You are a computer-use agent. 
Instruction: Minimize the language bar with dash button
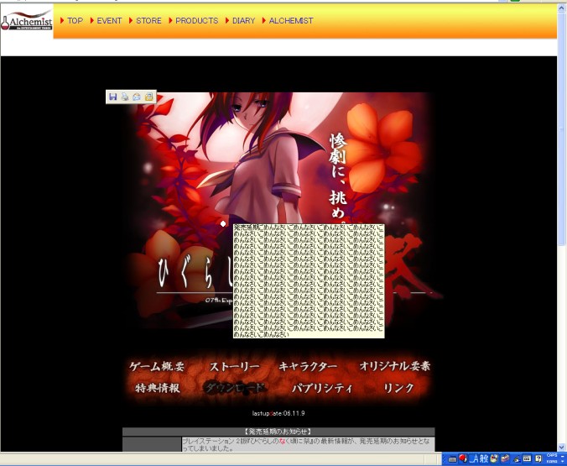[562, 456]
